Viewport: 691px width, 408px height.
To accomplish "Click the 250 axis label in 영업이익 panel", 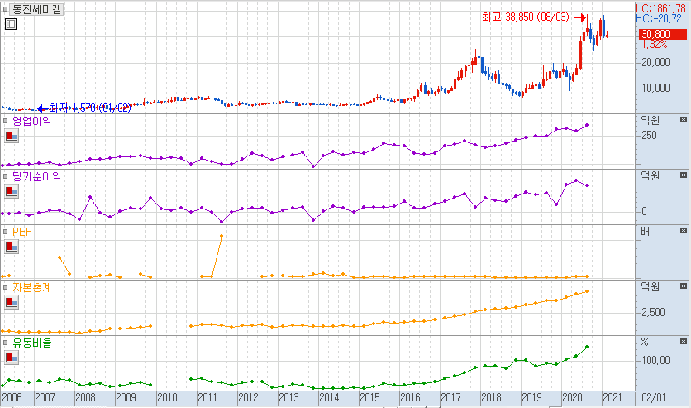I will (649, 135).
